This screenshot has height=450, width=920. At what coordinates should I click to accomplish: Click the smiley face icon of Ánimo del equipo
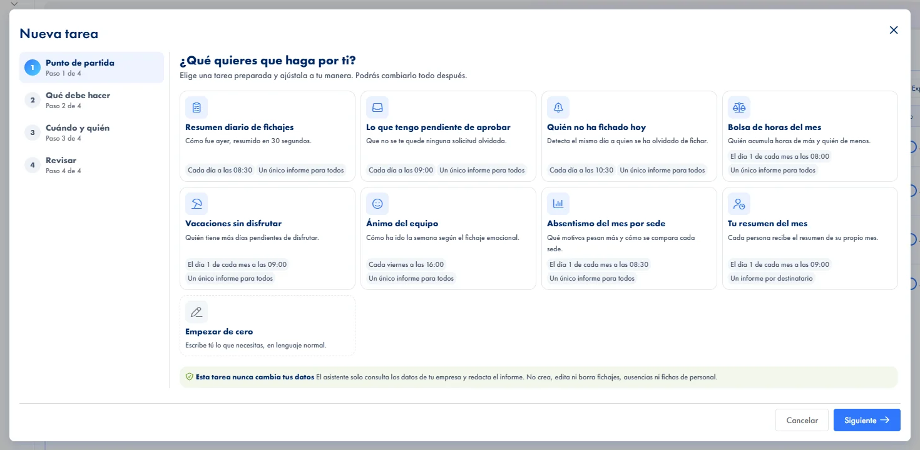[x=377, y=204]
